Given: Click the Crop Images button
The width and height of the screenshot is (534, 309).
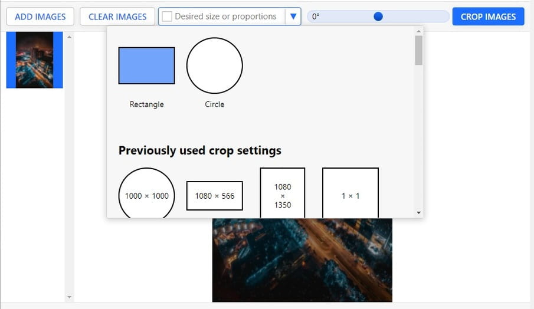Looking at the screenshot, I should tap(488, 17).
